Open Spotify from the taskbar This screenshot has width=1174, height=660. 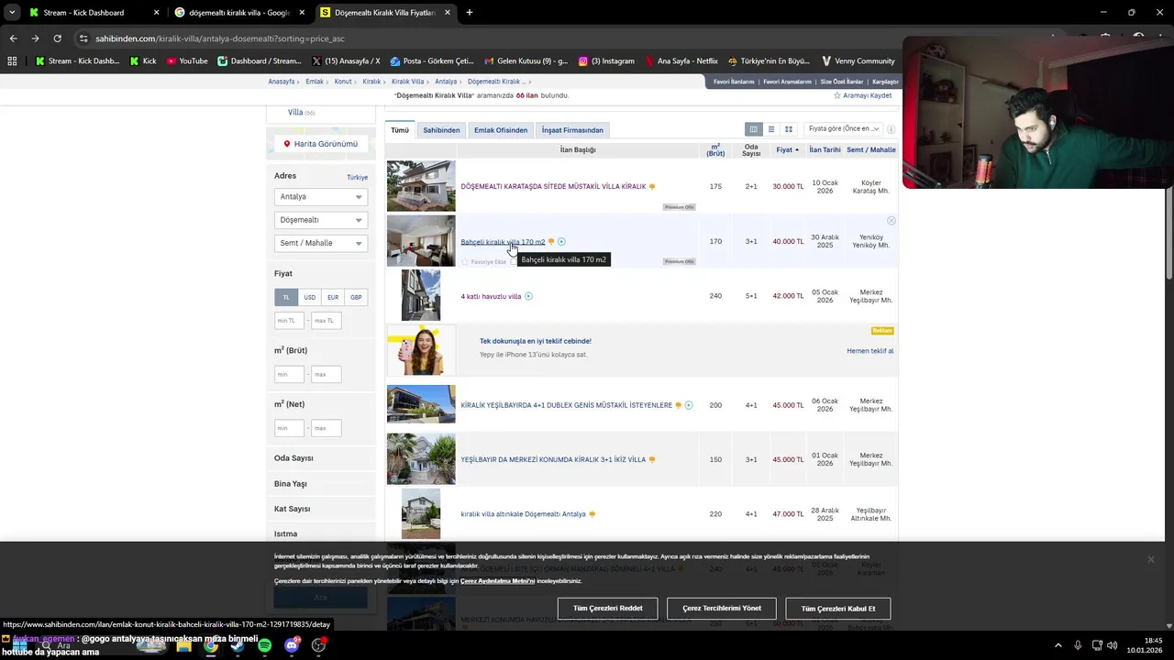pos(265,645)
